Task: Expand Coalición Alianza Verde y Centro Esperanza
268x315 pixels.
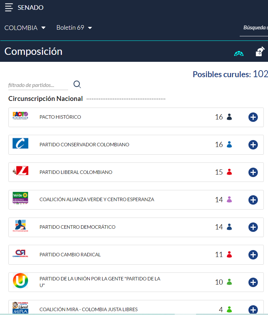Action: (253, 200)
